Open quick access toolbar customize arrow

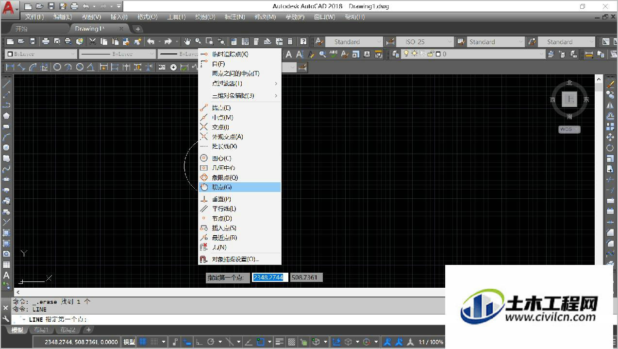[x=119, y=6]
